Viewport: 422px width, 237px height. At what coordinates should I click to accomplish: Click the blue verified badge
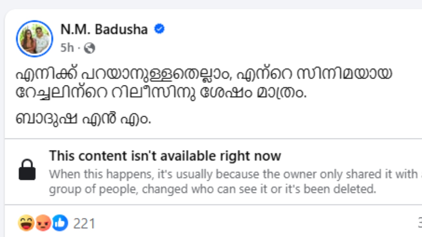click(x=160, y=29)
